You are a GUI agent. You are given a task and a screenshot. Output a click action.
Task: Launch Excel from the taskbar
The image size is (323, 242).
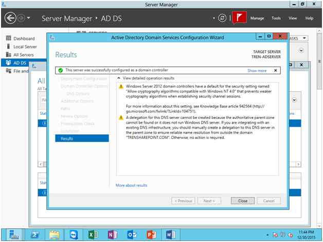[93, 235]
